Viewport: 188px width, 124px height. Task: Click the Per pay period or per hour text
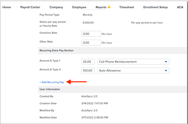(147, 23)
